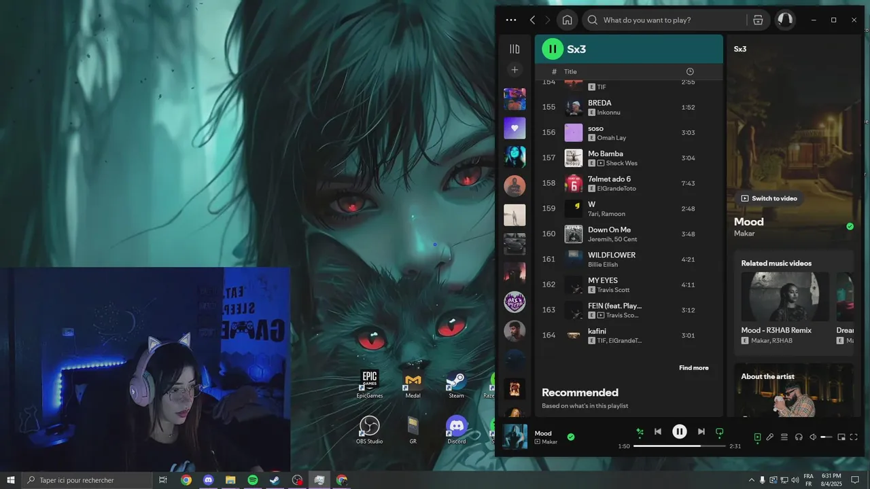The width and height of the screenshot is (870, 489).
Task: Click the 'Taper ici pour rechercher' taskbar search
Action: (x=87, y=480)
